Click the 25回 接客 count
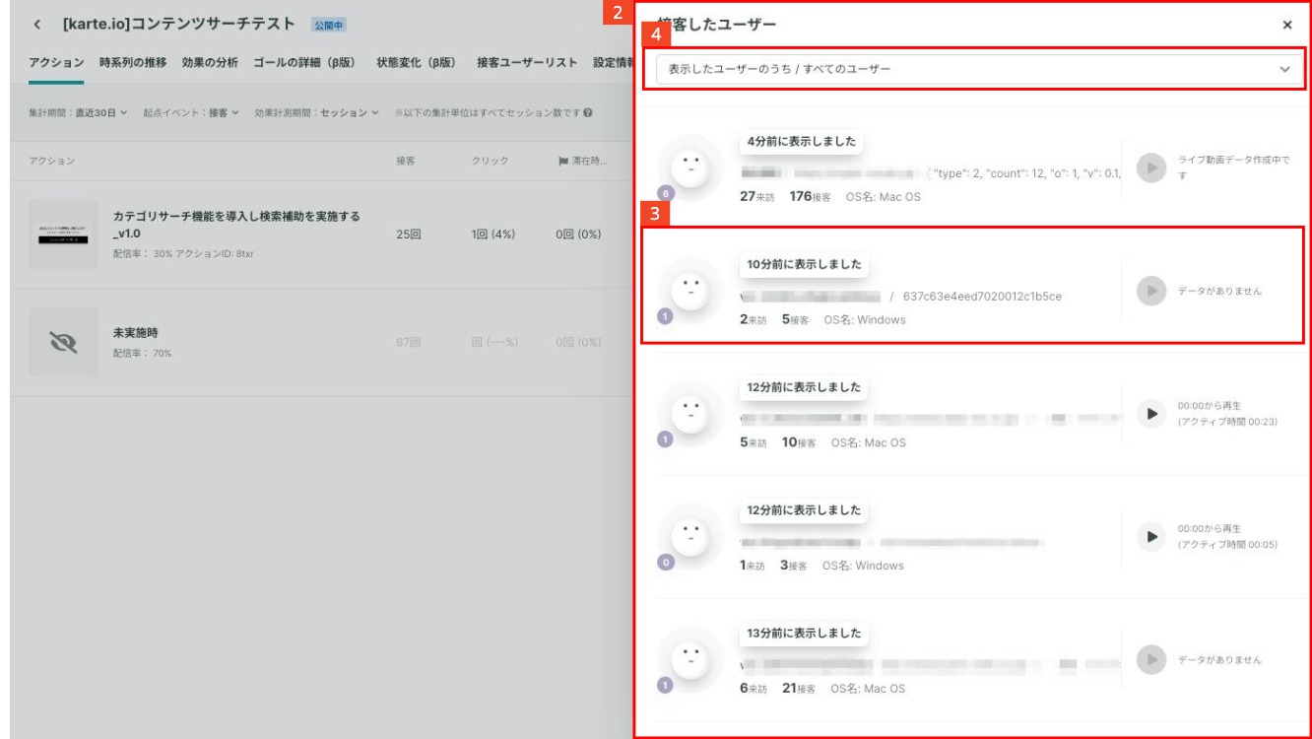 click(x=409, y=235)
